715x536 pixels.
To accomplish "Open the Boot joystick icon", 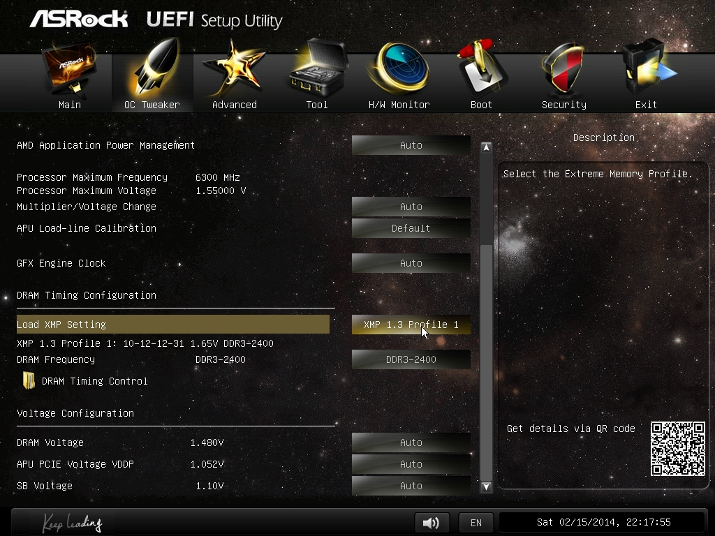I will click(482, 68).
